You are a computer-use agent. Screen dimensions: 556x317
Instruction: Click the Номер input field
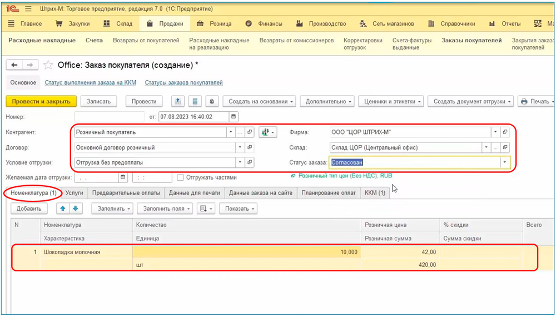(x=109, y=117)
